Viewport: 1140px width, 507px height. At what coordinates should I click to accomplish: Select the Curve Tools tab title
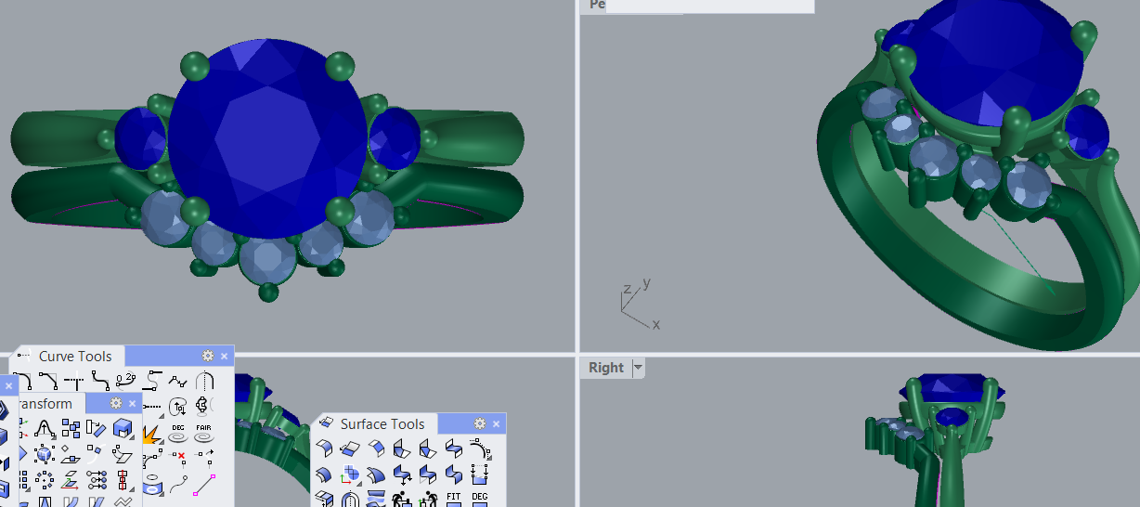[x=74, y=357]
